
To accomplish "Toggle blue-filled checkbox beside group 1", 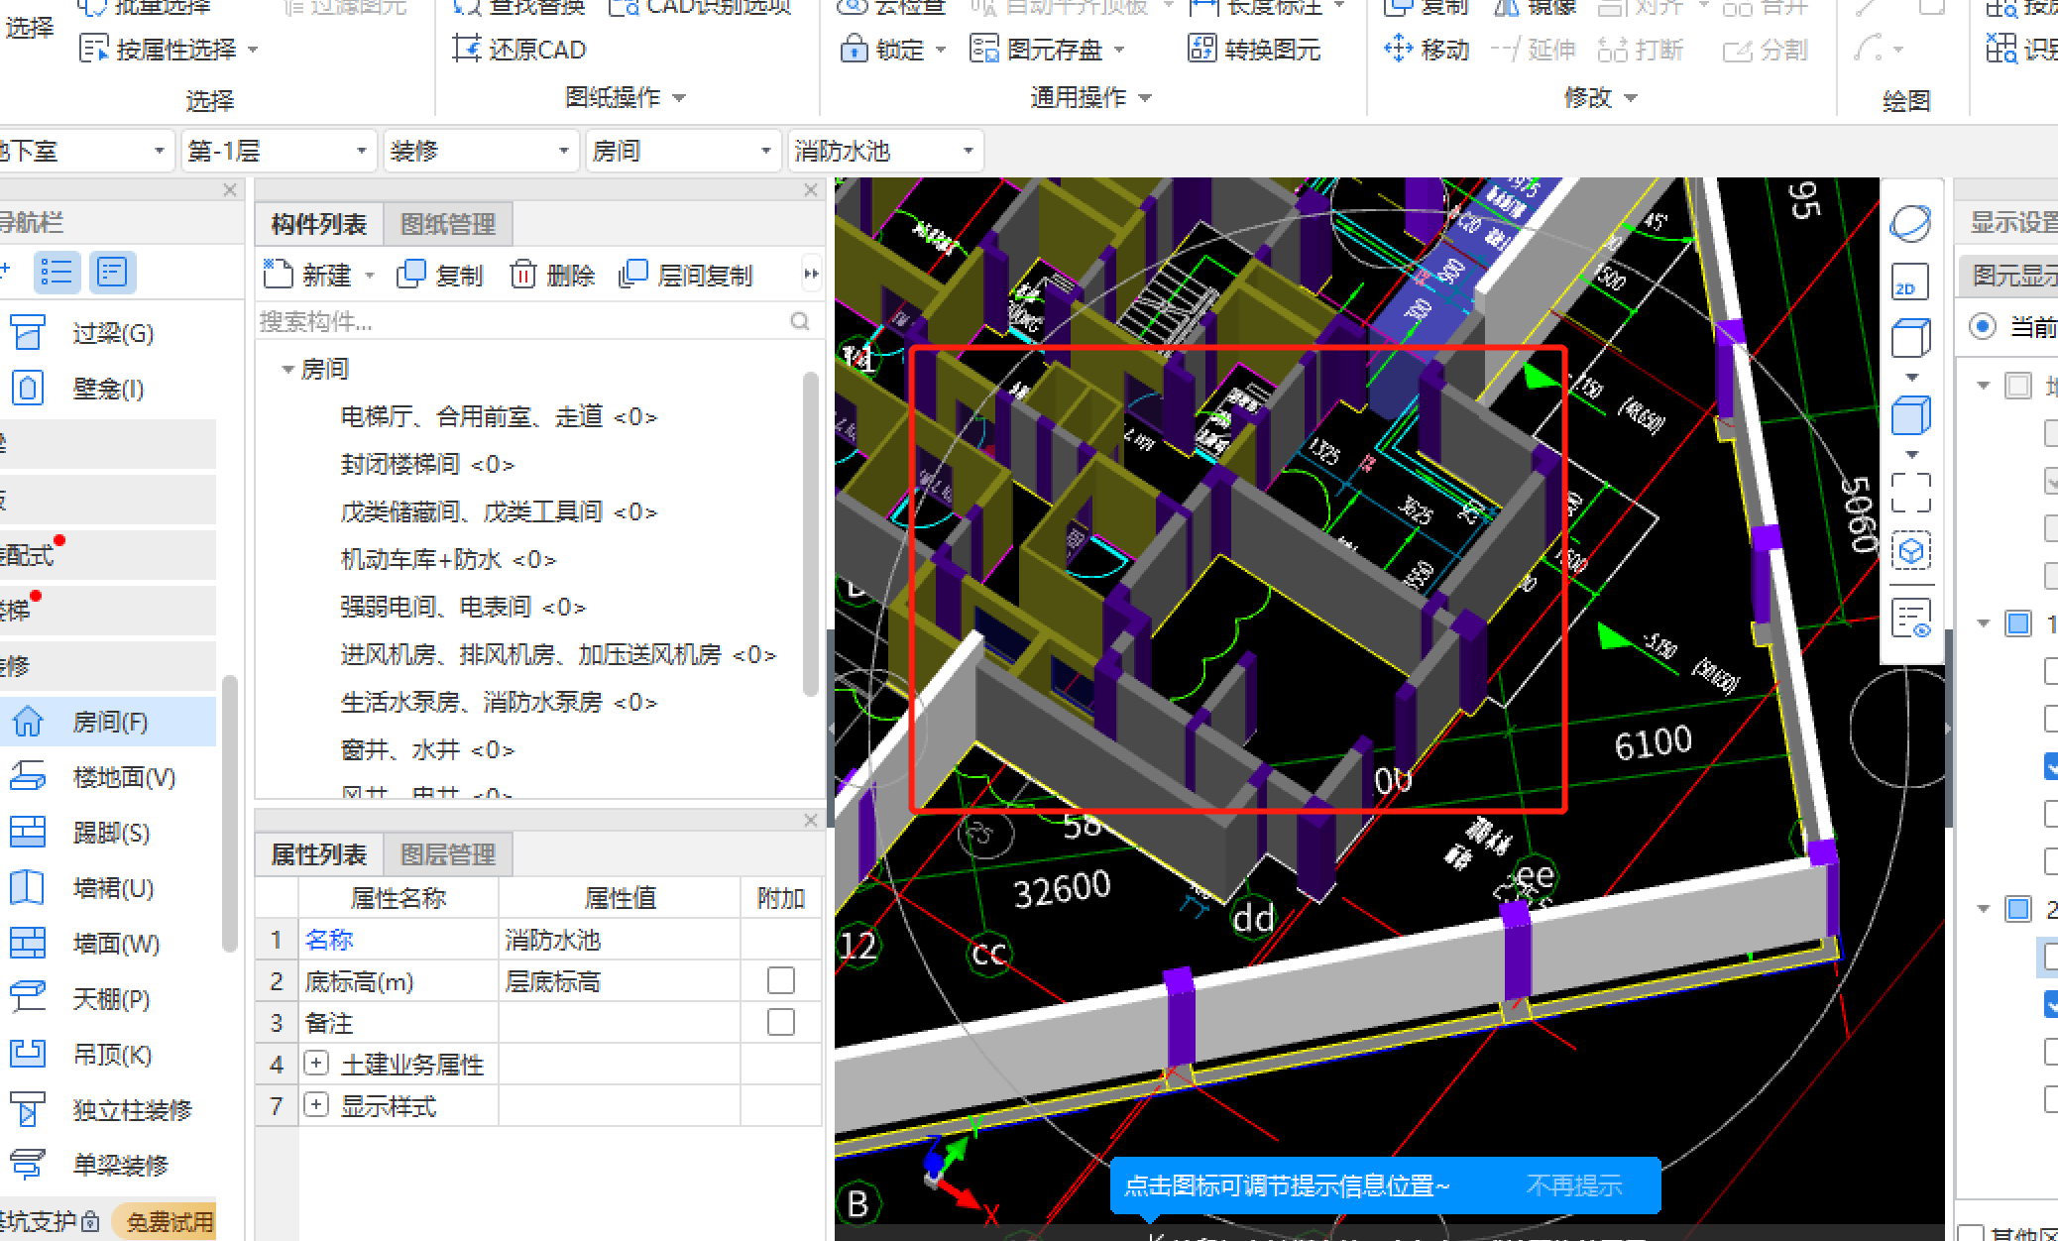I will (2018, 623).
